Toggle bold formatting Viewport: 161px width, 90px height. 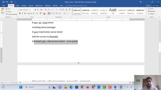[x=20, y=13]
